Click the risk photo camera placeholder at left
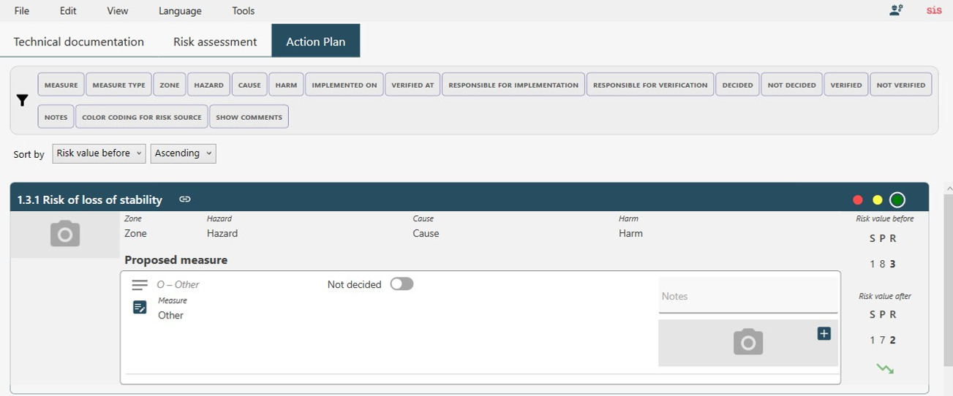This screenshot has width=953, height=396. click(x=65, y=234)
